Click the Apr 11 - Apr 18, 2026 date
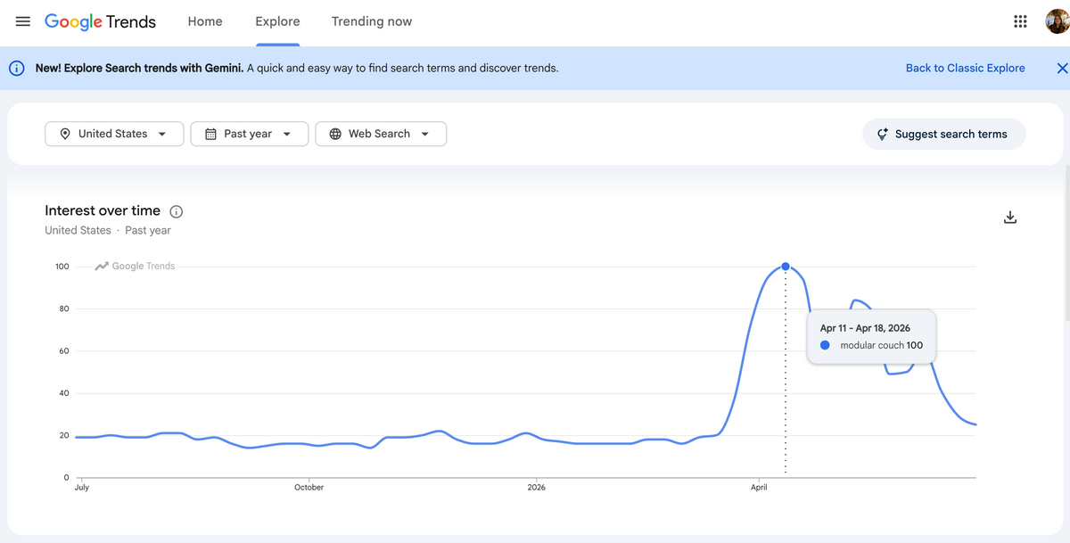1070x543 pixels. (x=865, y=328)
